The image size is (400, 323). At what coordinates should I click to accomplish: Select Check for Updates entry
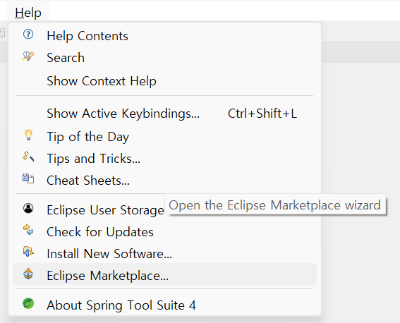[x=165, y=232]
